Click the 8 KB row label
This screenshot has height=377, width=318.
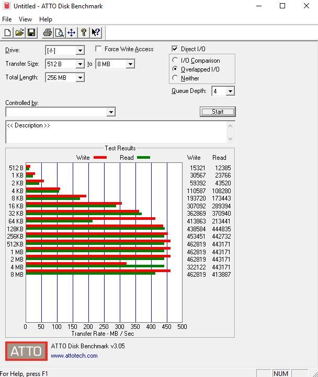(17, 198)
